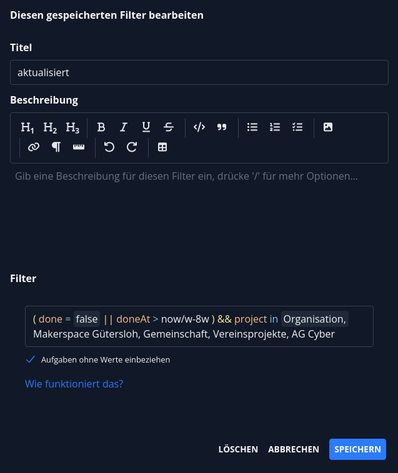Insert a blockquote
This screenshot has height=473, width=398.
click(222, 127)
